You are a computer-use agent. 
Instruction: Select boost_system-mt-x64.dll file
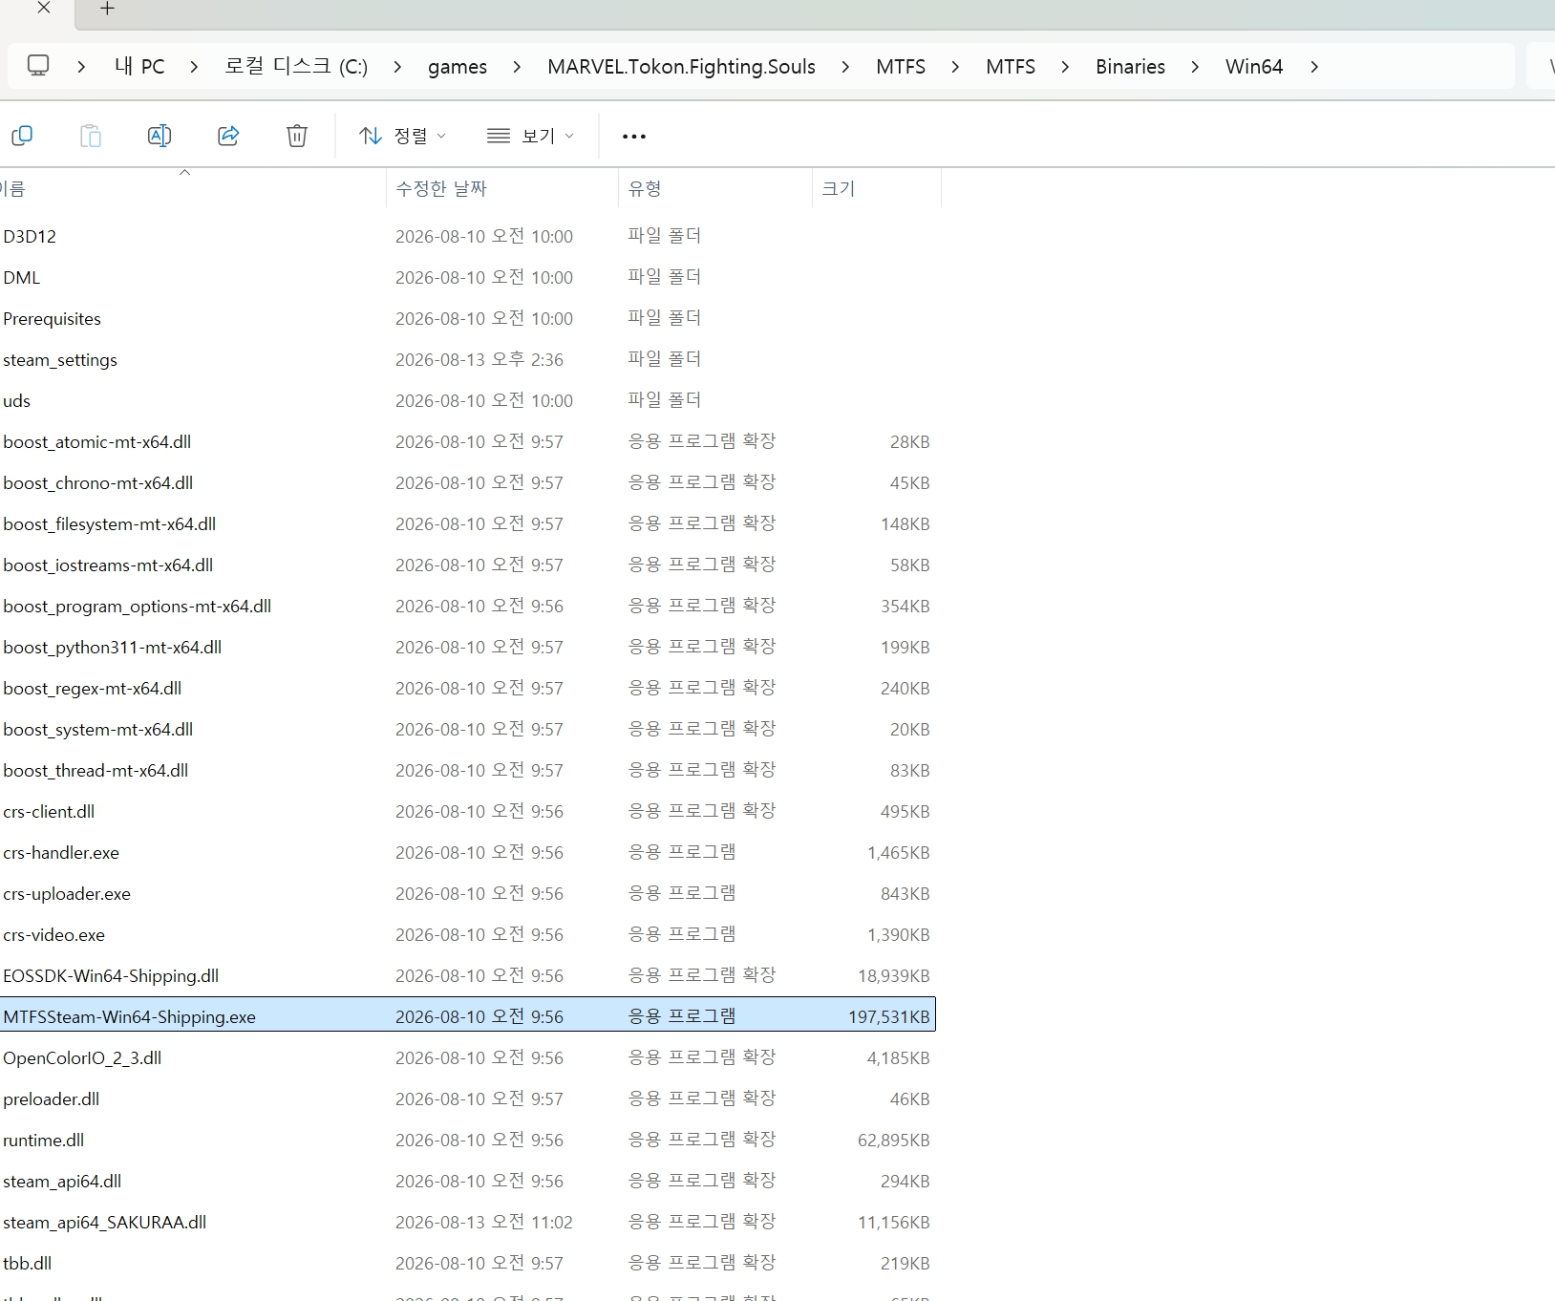point(468,729)
